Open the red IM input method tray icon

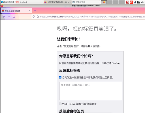[127, 2]
